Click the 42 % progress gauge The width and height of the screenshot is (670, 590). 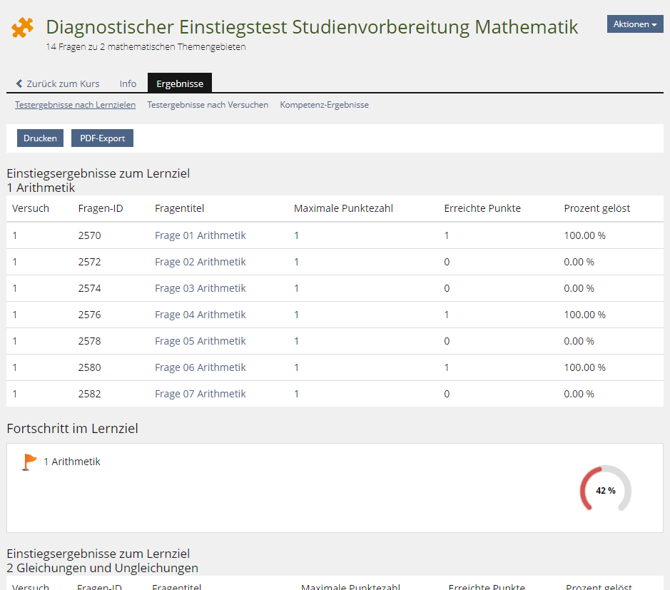605,490
